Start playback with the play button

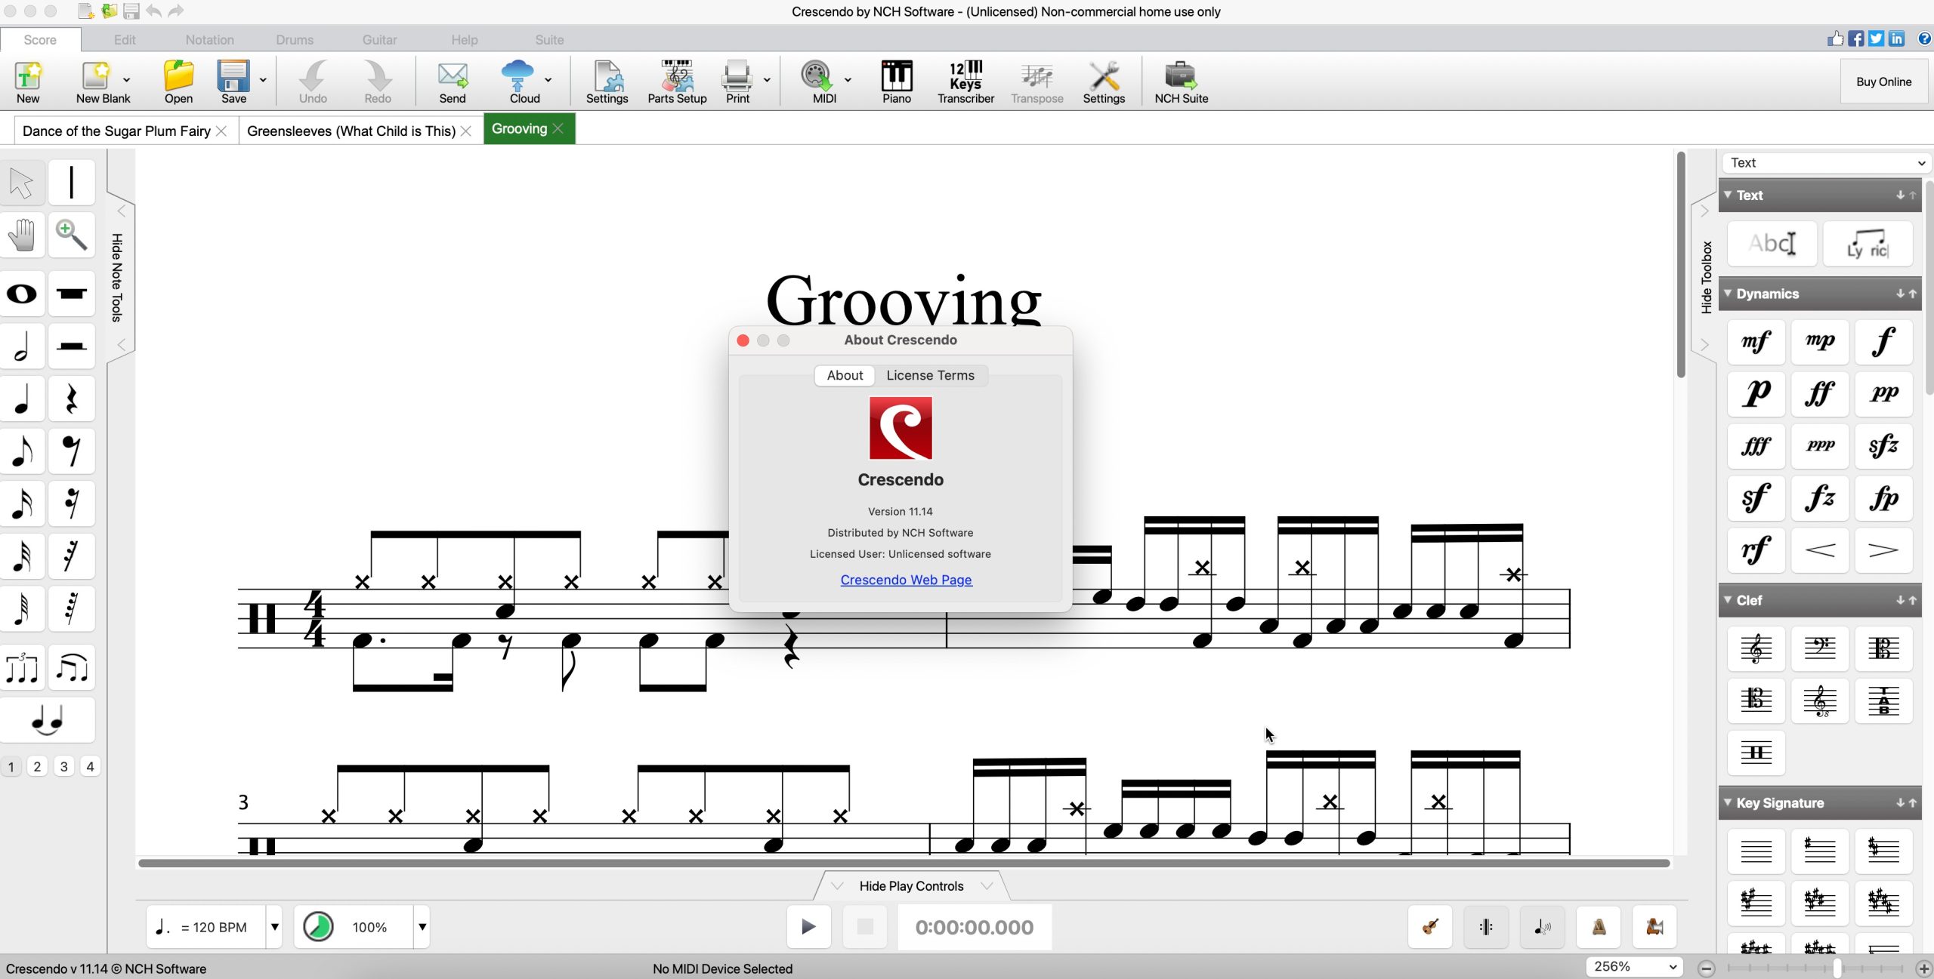(808, 927)
